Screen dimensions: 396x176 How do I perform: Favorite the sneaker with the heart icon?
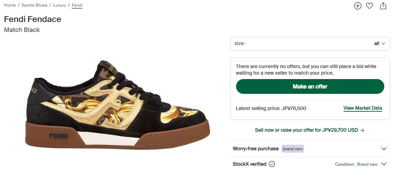point(369,6)
